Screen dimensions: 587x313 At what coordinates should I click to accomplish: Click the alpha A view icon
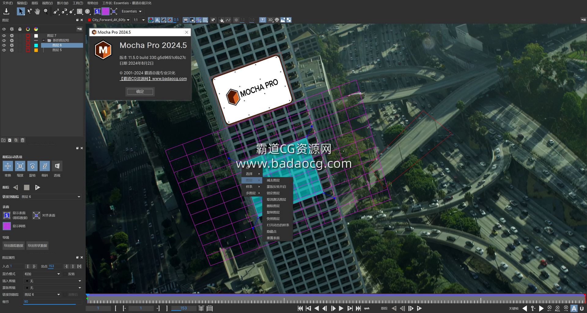tap(157, 20)
